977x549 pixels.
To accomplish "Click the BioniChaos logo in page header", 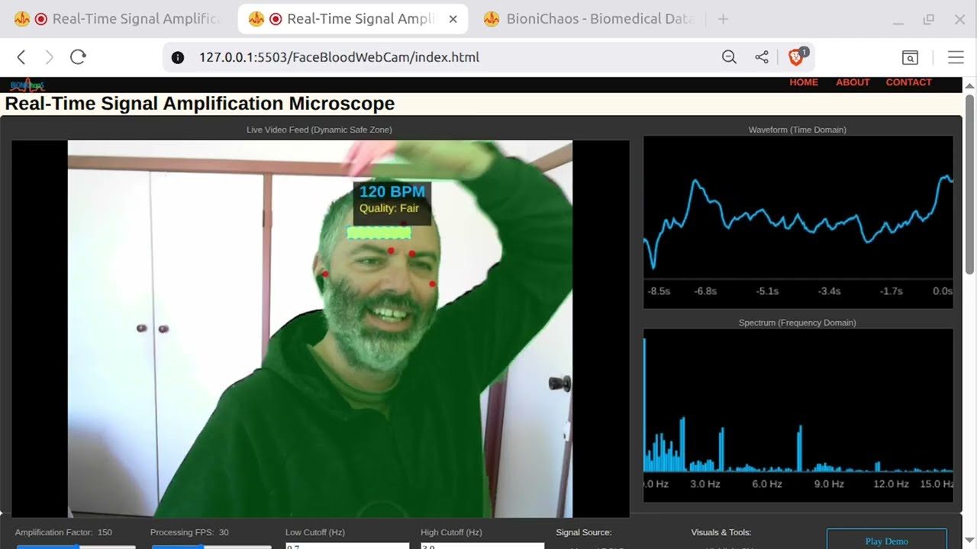I will (x=27, y=85).
